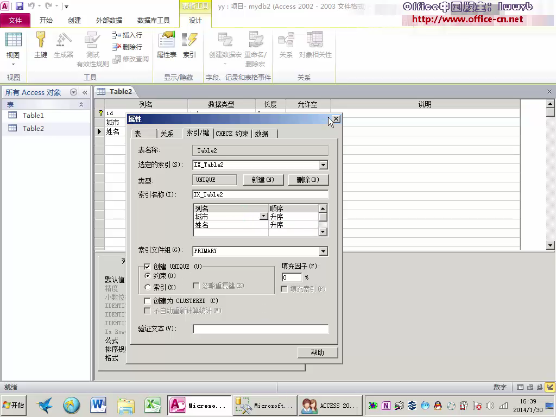Screen dimensions: 556x417
Task: Toggle 忽略重复键 checkbox
Action: (196, 286)
